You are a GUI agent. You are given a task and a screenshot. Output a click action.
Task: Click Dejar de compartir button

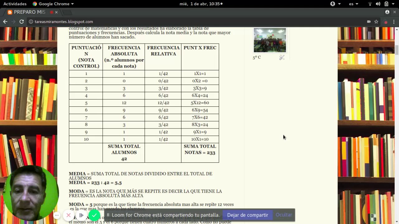click(248, 215)
